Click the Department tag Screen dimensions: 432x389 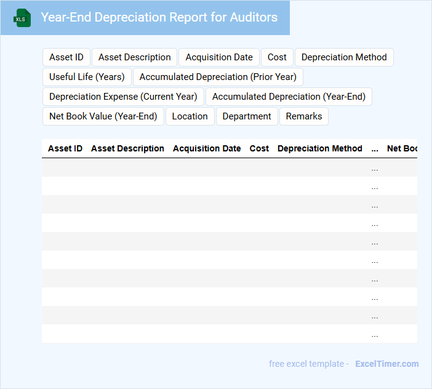pos(247,116)
